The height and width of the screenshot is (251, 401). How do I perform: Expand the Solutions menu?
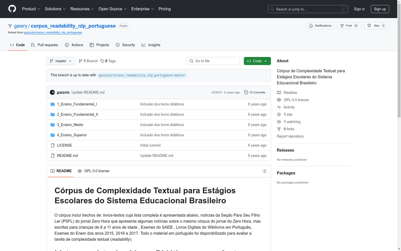tap(55, 9)
